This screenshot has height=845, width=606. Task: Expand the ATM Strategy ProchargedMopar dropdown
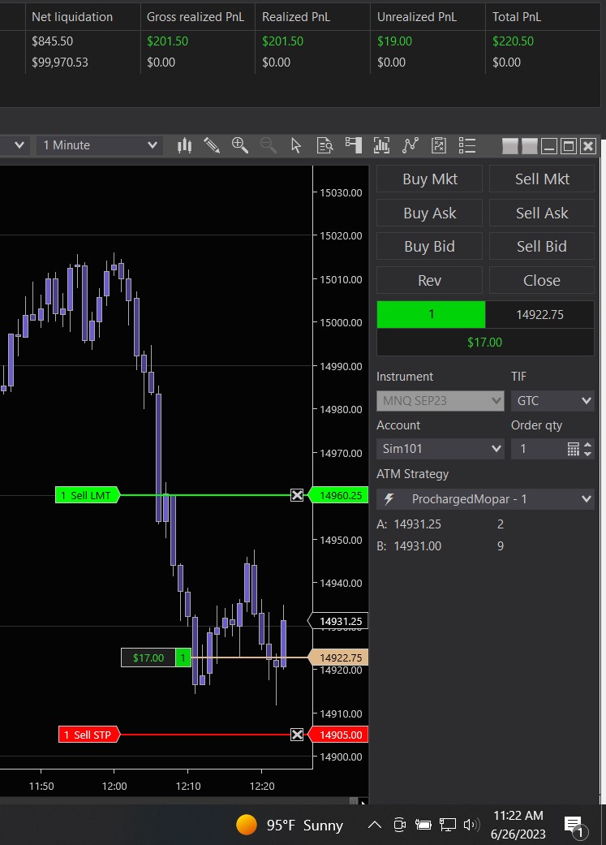485,499
